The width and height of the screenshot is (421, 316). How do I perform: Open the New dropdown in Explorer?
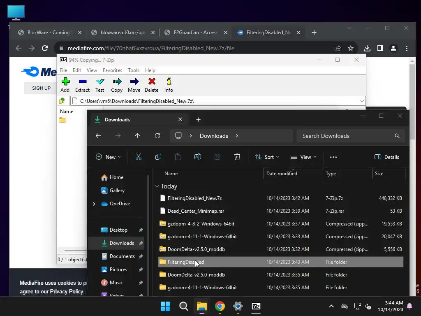pyautogui.click(x=108, y=157)
